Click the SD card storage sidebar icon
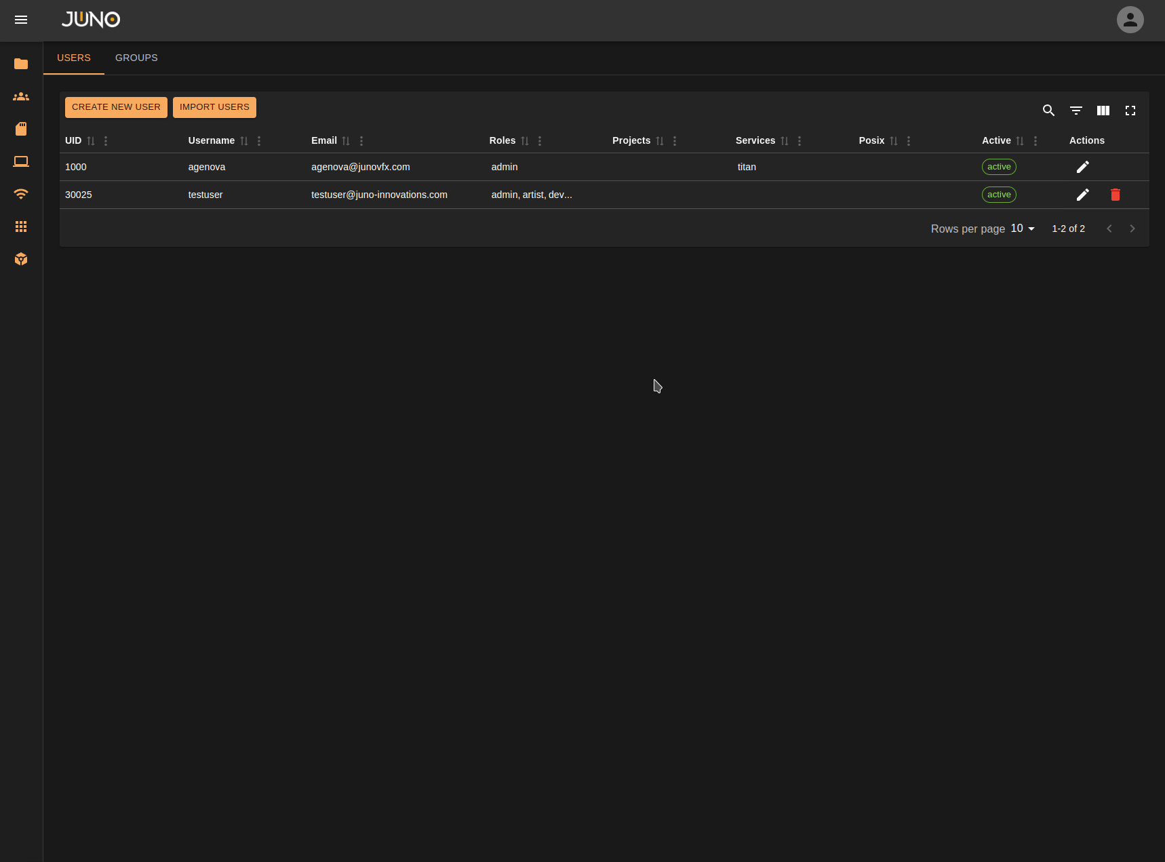 pyautogui.click(x=21, y=129)
